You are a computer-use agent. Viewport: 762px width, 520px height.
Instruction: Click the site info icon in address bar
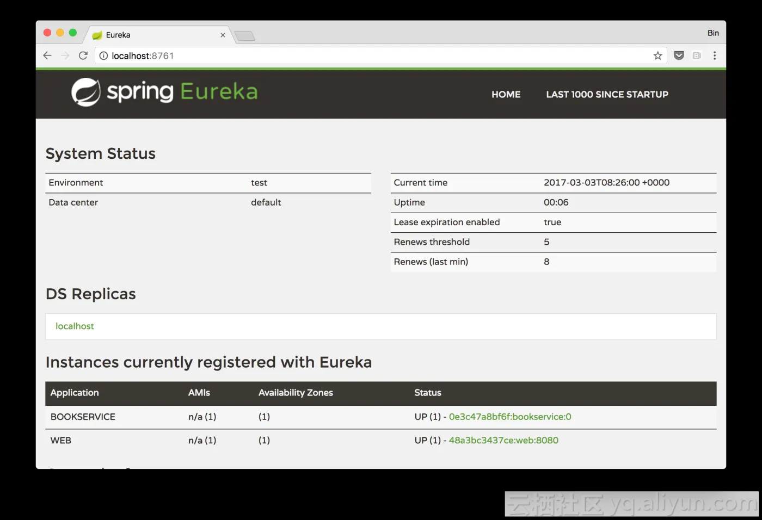pyautogui.click(x=103, y=55)
